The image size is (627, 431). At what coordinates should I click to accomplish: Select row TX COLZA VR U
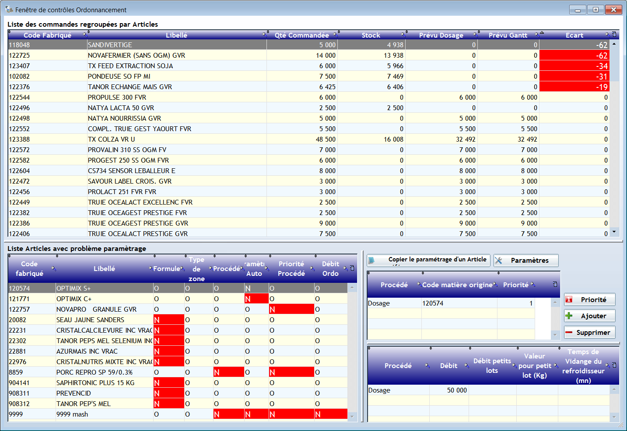tap(309, 139)
